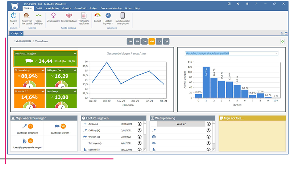Close the Cockpit tab
290x170 pixels.
pyautogui.click(x=21, y=33)
